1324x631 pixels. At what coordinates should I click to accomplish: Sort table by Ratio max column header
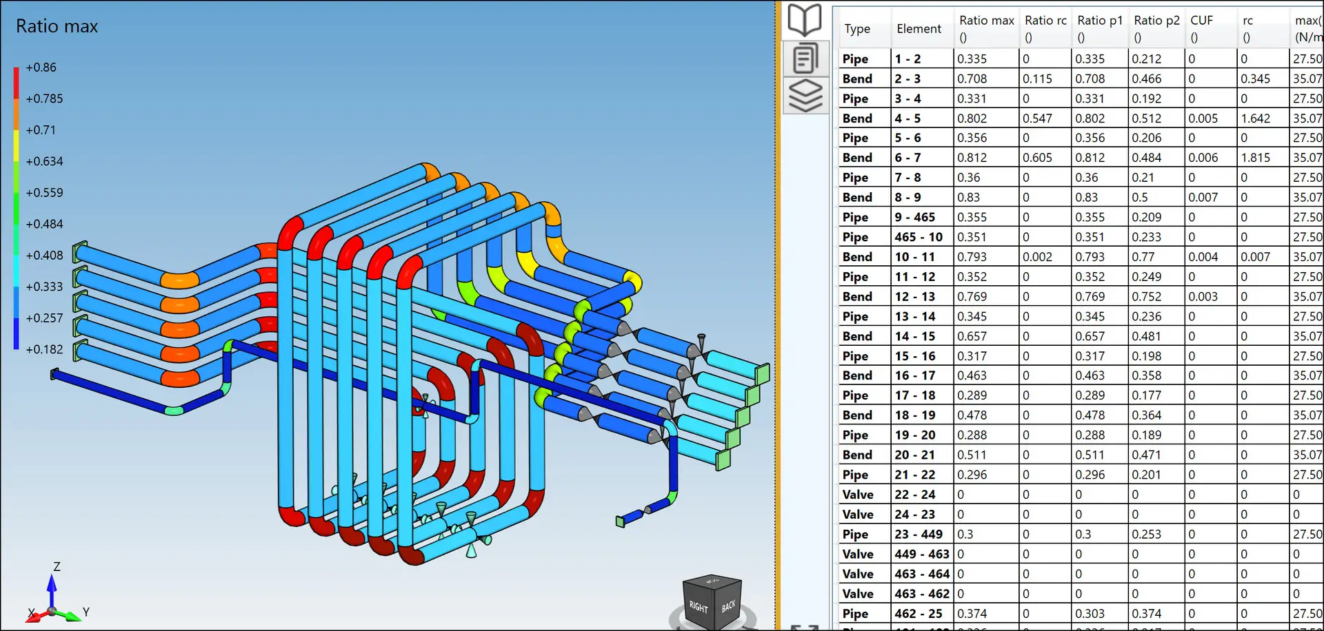coord(986,28)
